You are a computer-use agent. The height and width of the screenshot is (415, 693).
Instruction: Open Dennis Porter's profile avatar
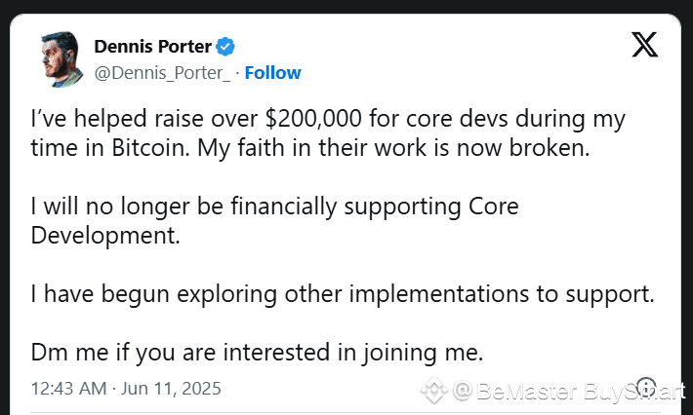click(x=61, y=58)
